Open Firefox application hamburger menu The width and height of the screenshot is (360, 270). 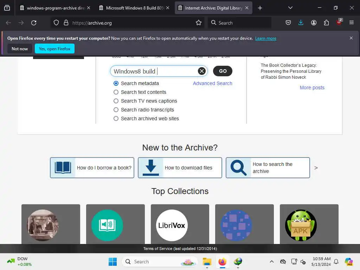(352, 22)
